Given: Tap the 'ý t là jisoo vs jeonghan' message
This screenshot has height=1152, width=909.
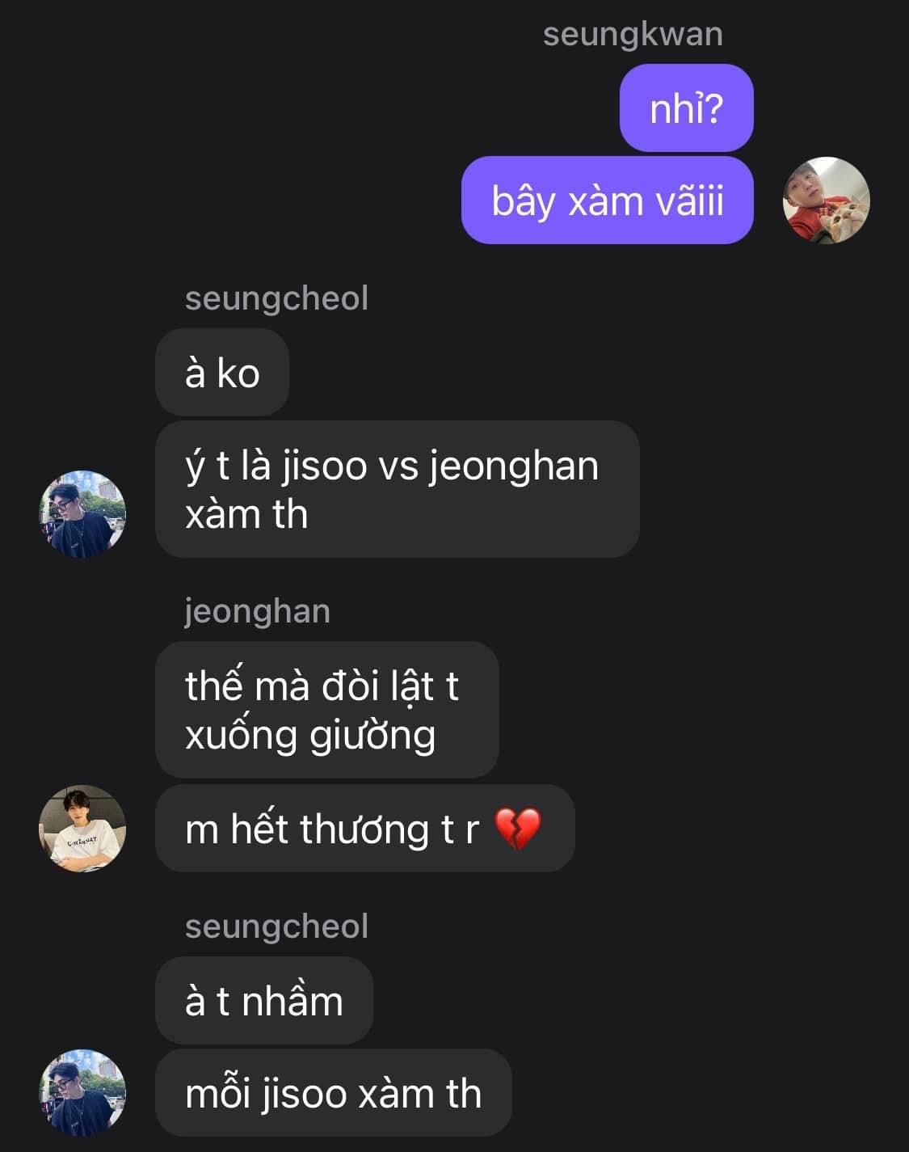Looking at the screenshot, I should point(397,489).
